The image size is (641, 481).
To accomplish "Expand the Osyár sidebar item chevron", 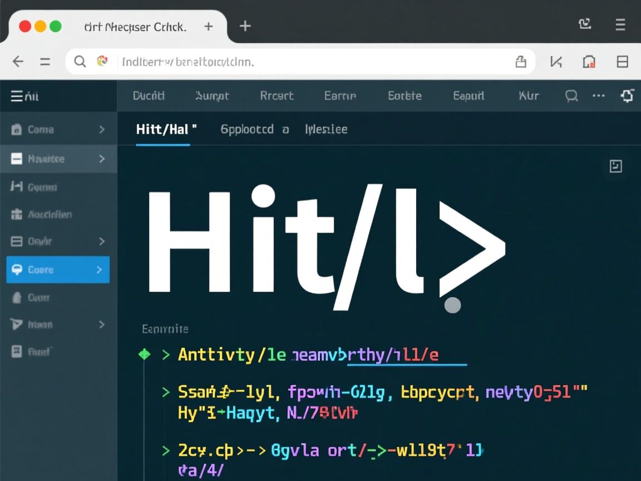I will [x=102, y=242].
